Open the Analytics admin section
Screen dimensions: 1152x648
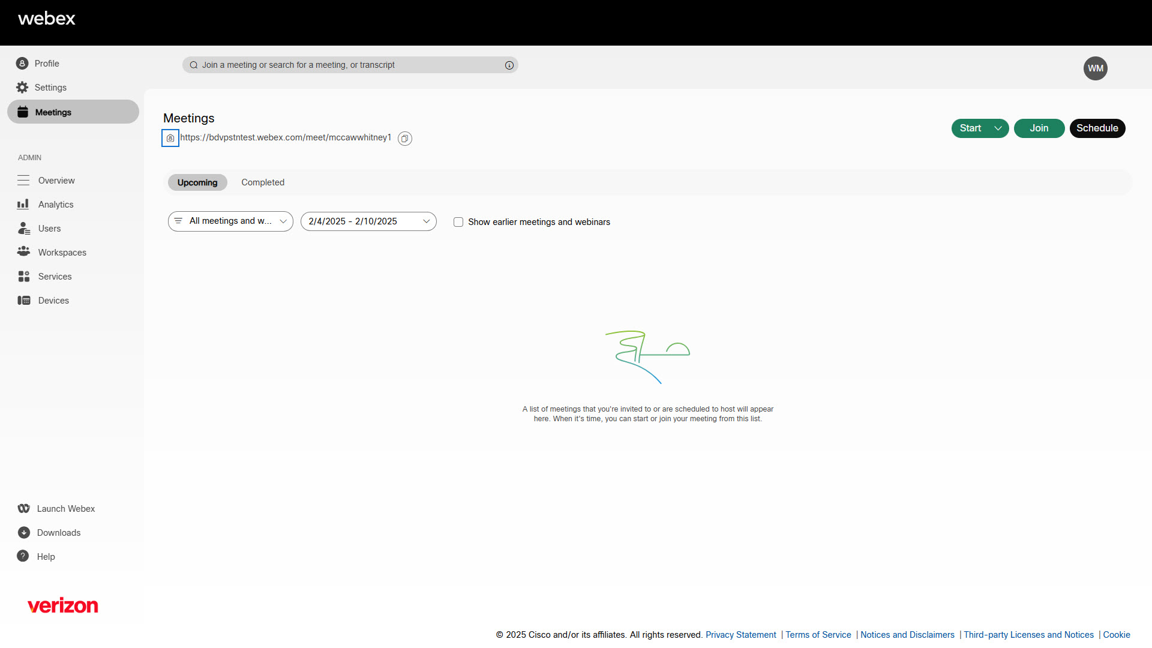(56, 205)
